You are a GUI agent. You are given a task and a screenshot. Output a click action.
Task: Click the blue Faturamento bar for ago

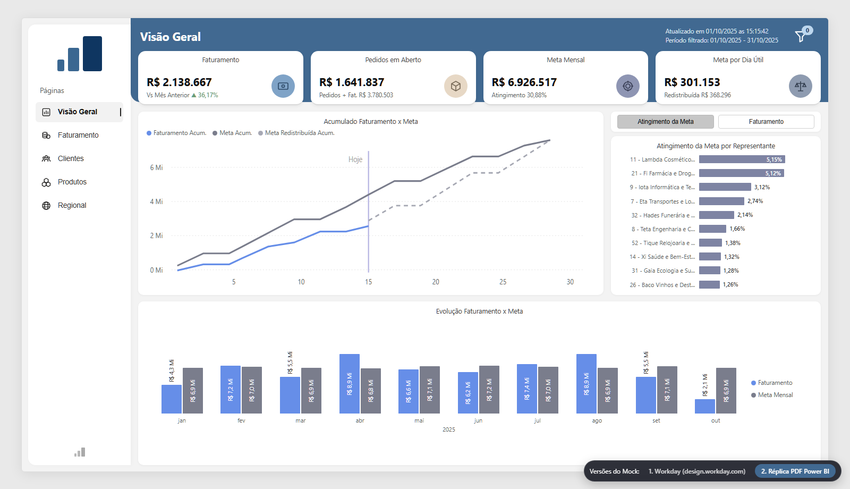coord(586,384)
